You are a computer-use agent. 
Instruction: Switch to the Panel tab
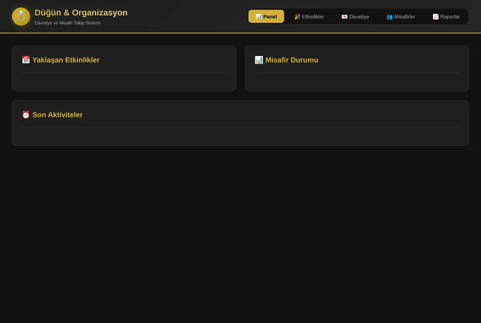tap(266, 16)
